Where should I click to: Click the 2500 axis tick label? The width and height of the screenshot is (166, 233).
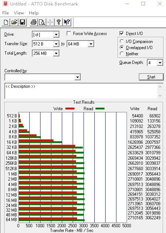click(x=73, y=225)
